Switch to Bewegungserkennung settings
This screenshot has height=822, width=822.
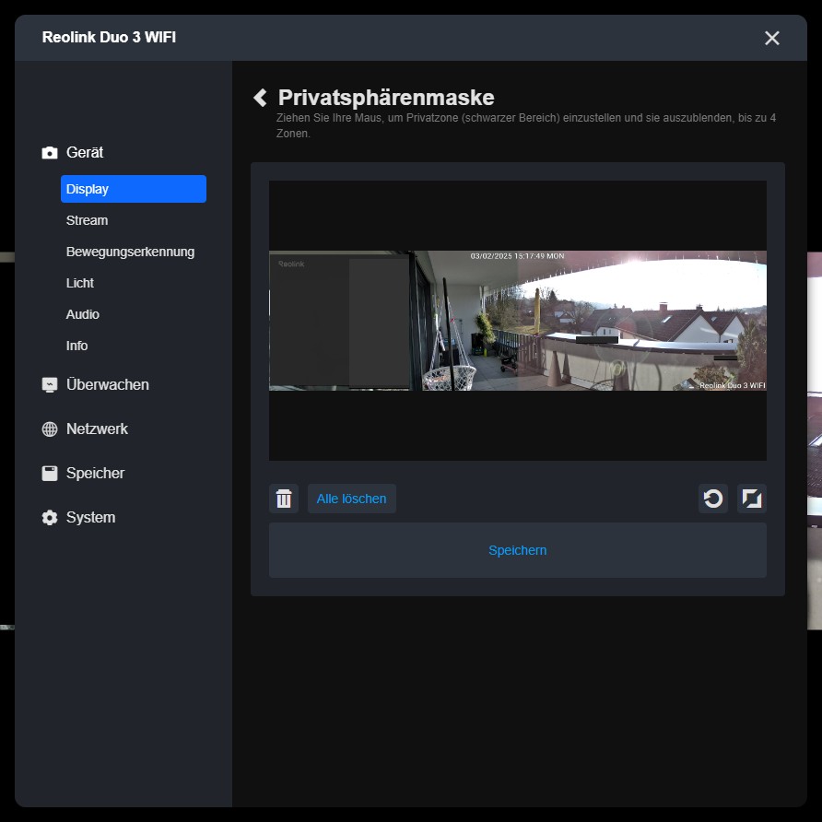tap(130, 252)
